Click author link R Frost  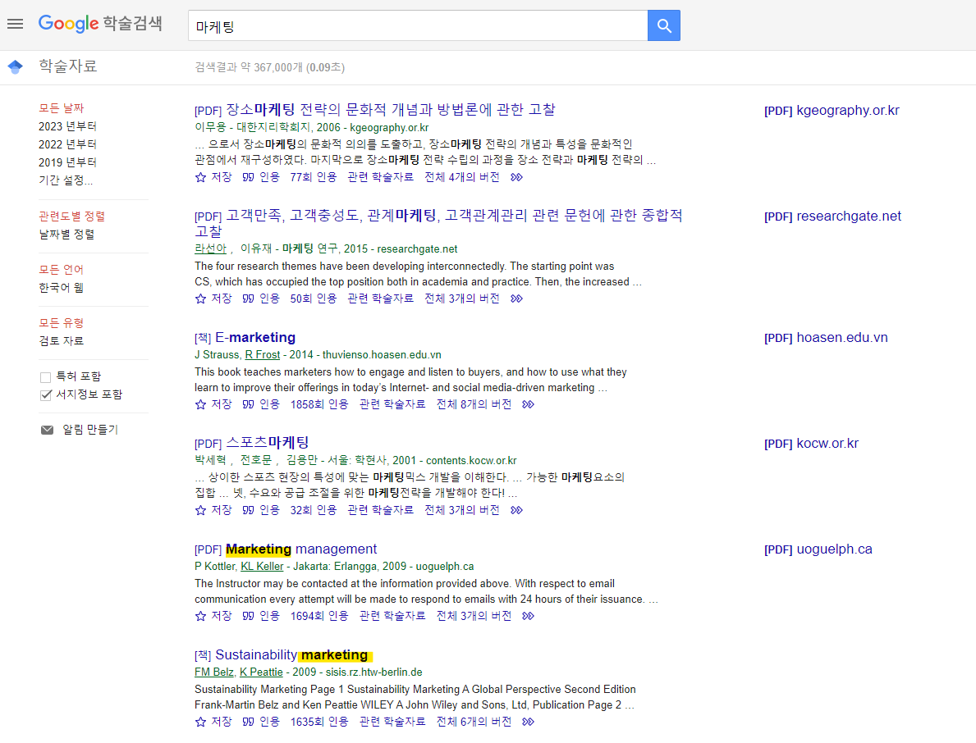[x=263, y=354]
